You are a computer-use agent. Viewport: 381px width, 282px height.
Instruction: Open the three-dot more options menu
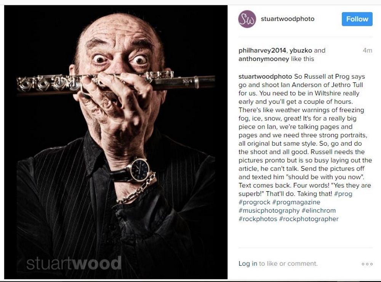pyautogui.click(x=367, y=264)
